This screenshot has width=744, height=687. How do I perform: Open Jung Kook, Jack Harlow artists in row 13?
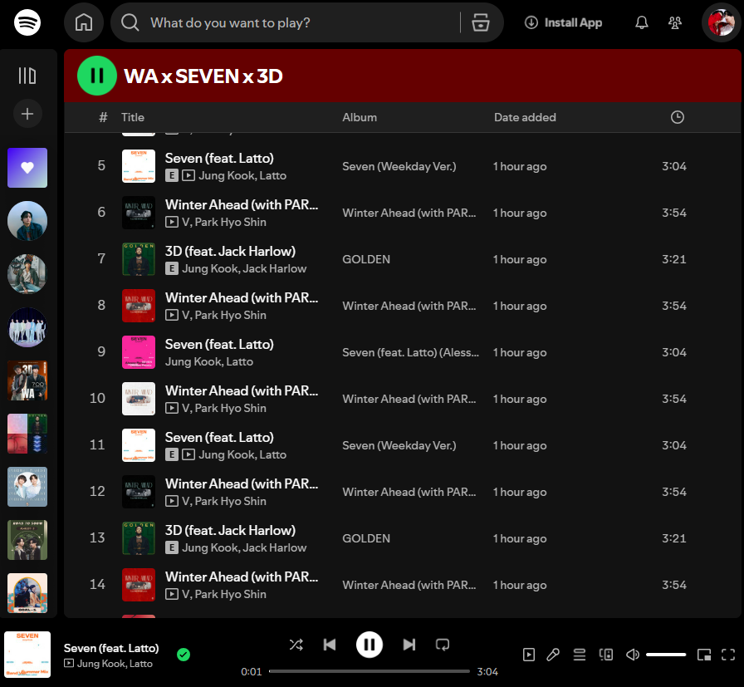(244, 547)
